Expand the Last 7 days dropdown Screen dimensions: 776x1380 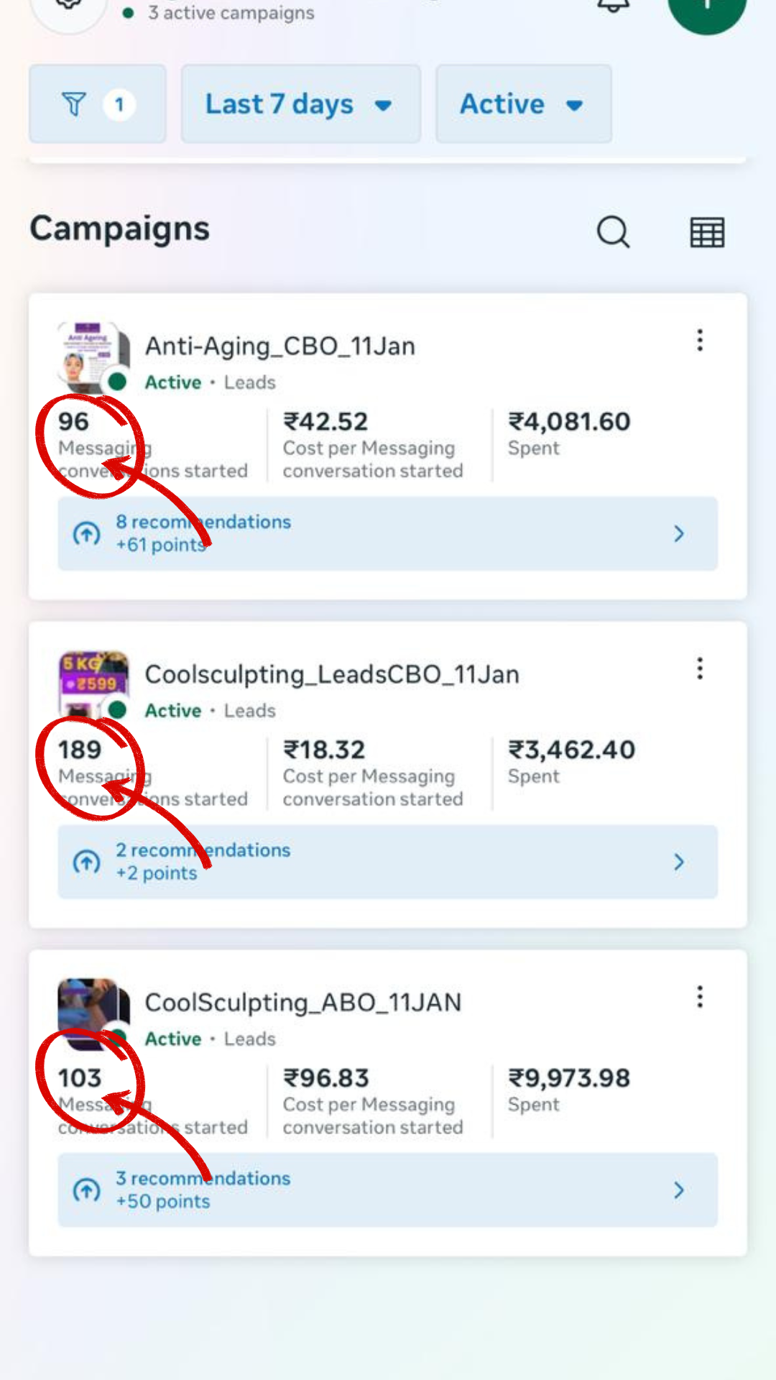[300, 104]
